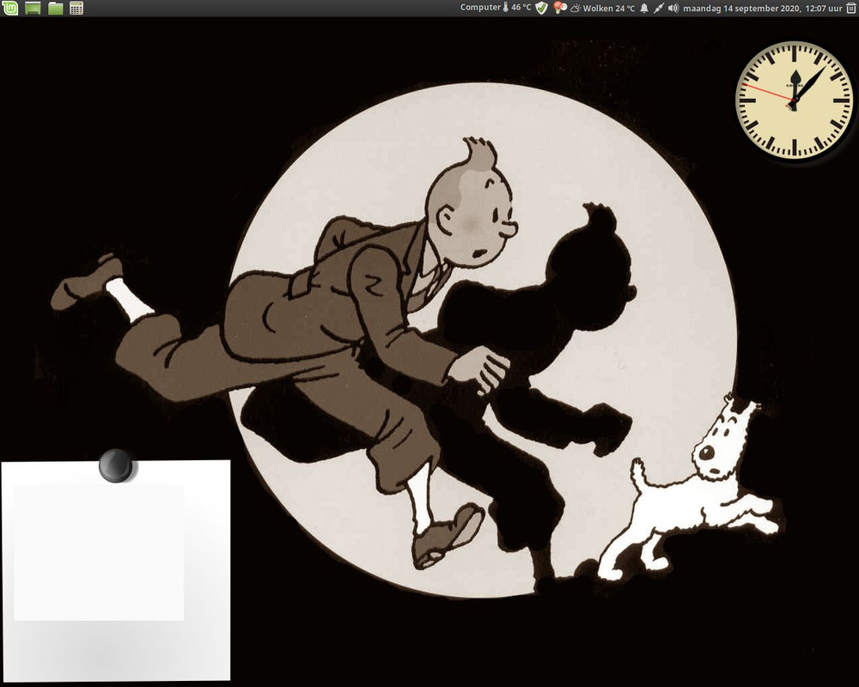The image size is (859, 687).
Task: Click the network connection plug icon
Action: (x=659, y=9)
